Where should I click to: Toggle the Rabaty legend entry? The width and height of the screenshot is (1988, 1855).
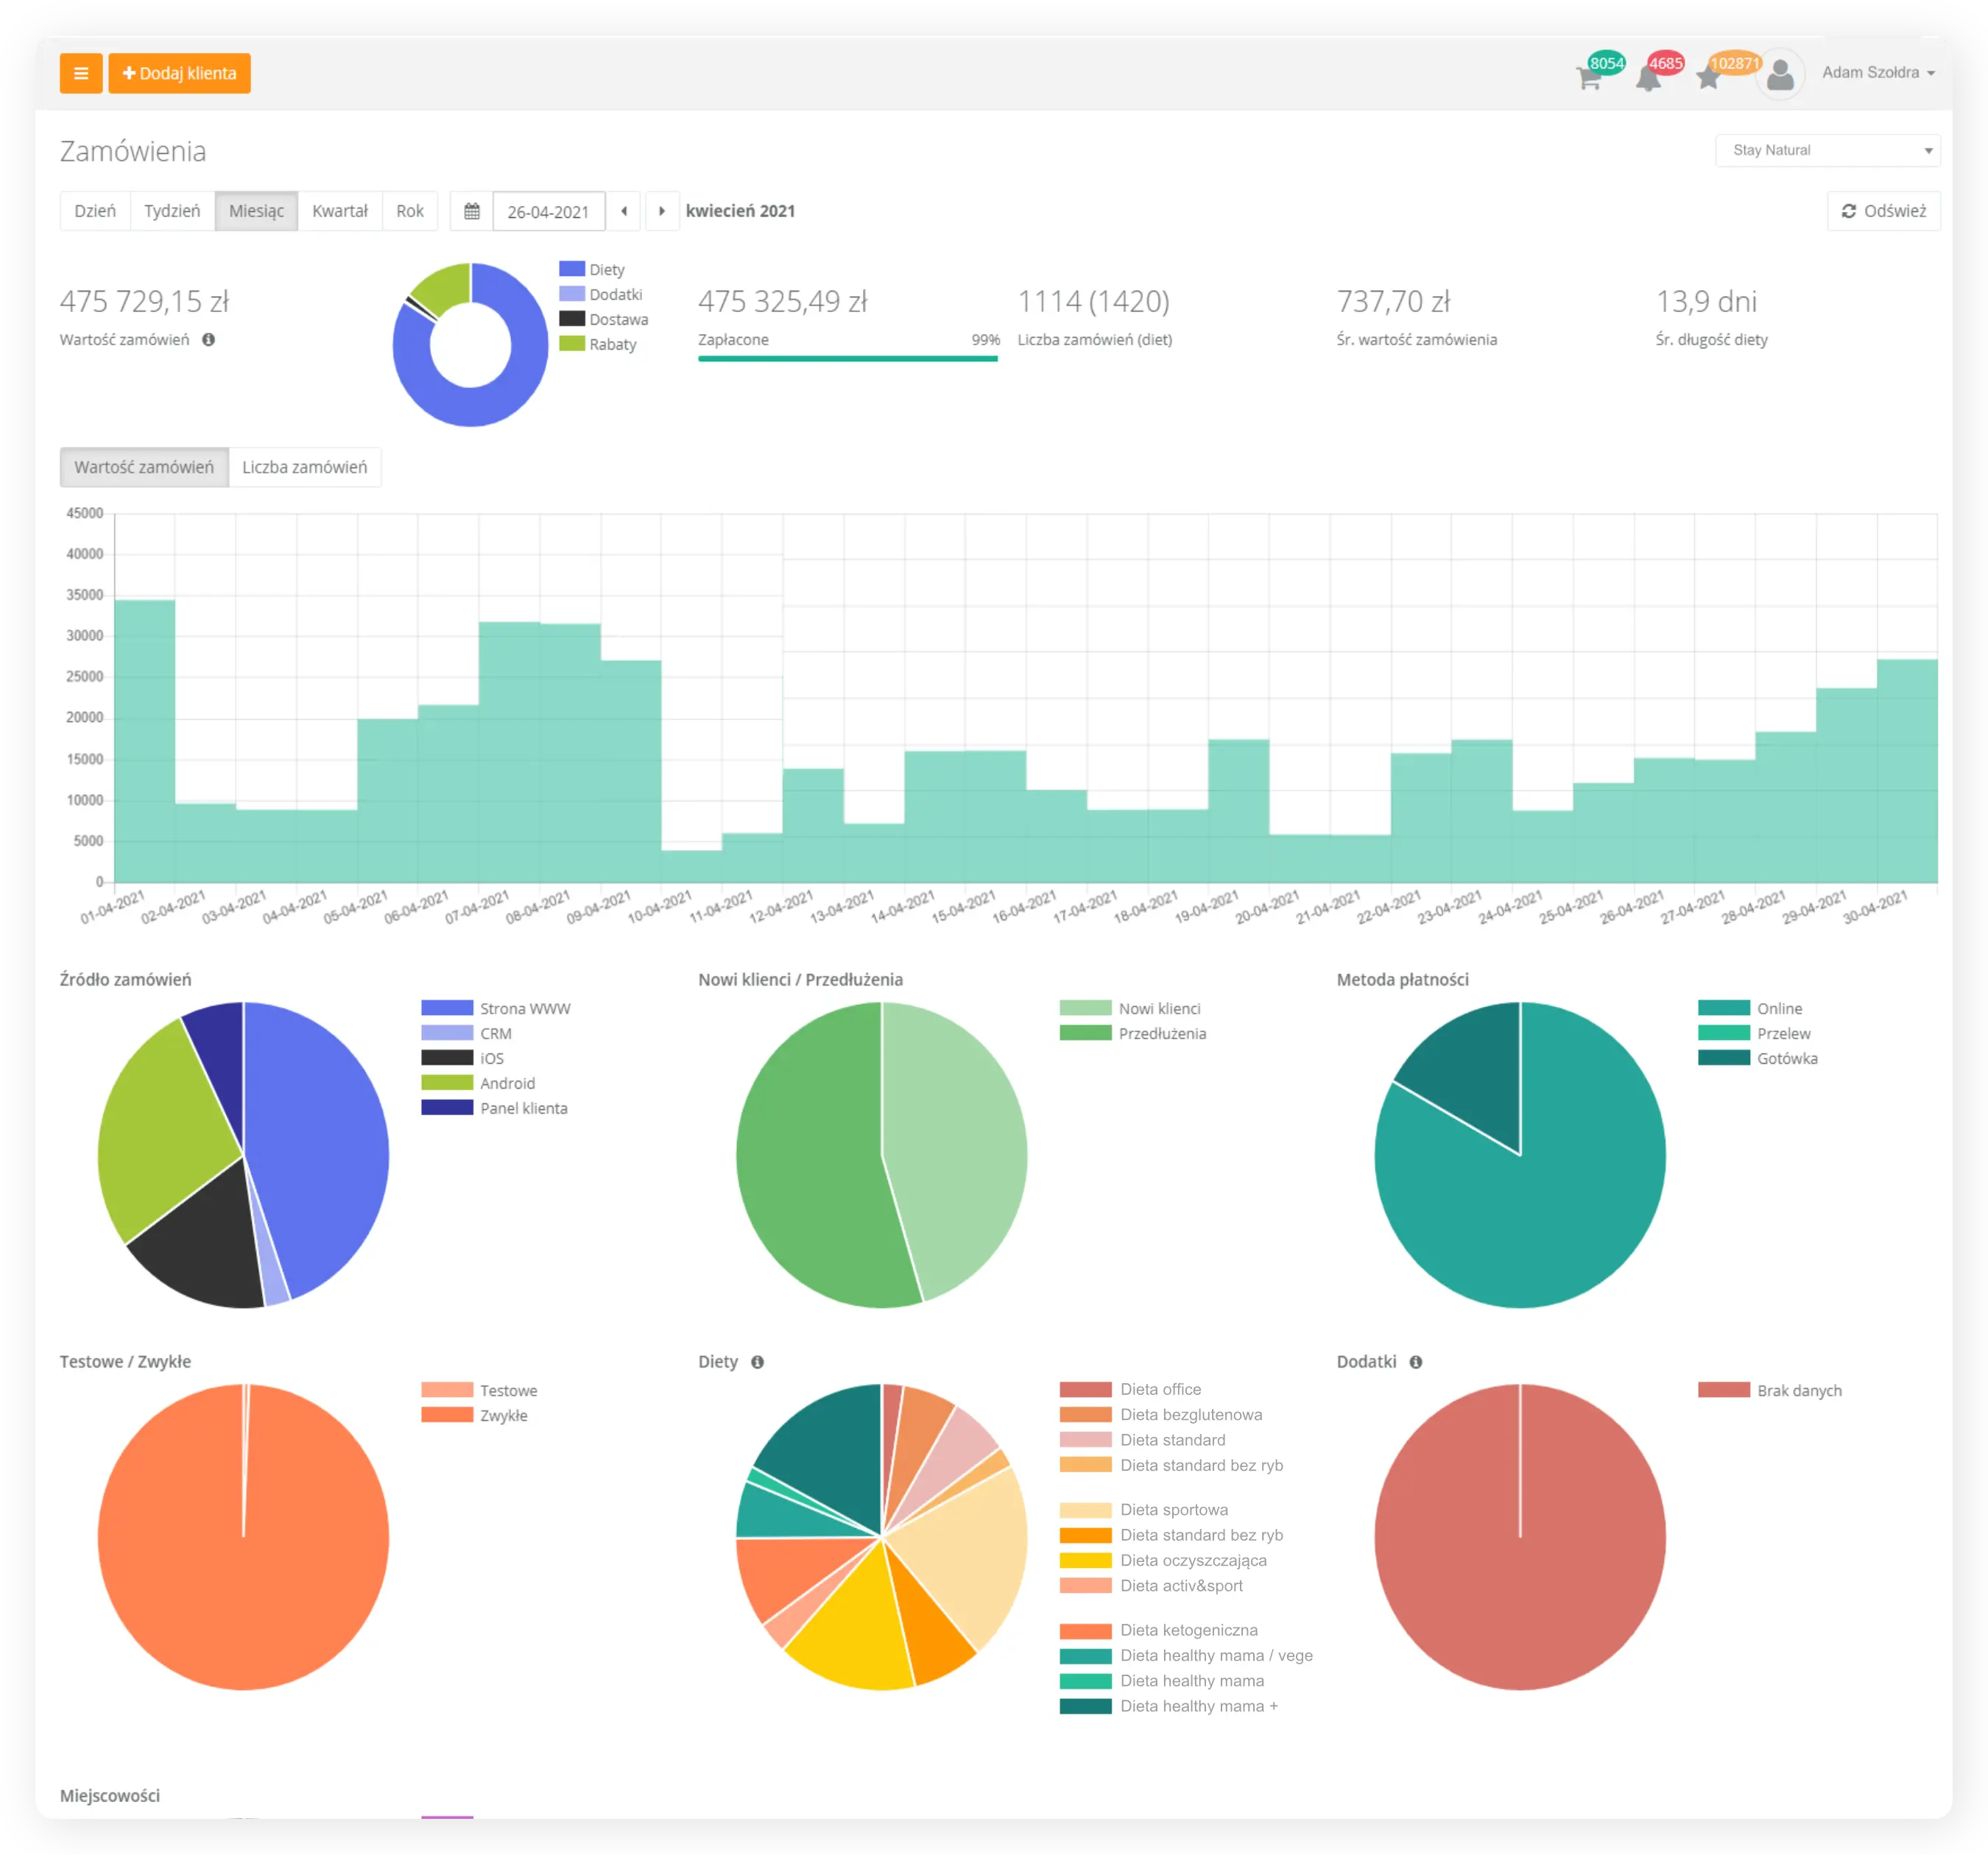tap(598, 344)
